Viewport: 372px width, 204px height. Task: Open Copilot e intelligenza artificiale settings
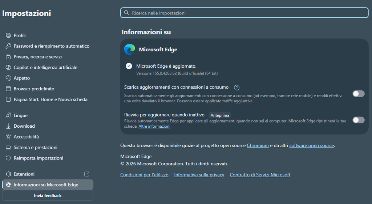click(48, 67)
